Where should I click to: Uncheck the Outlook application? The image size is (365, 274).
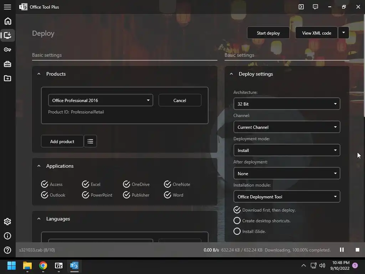click(53, 195)
